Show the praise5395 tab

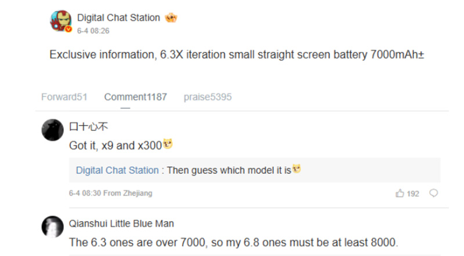point(208,97)
